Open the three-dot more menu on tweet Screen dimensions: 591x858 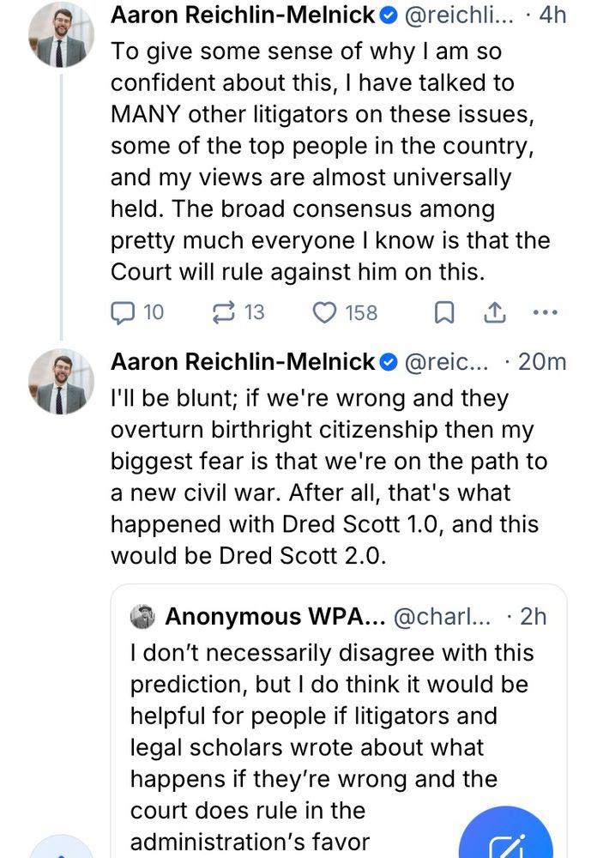pos(545,312)
